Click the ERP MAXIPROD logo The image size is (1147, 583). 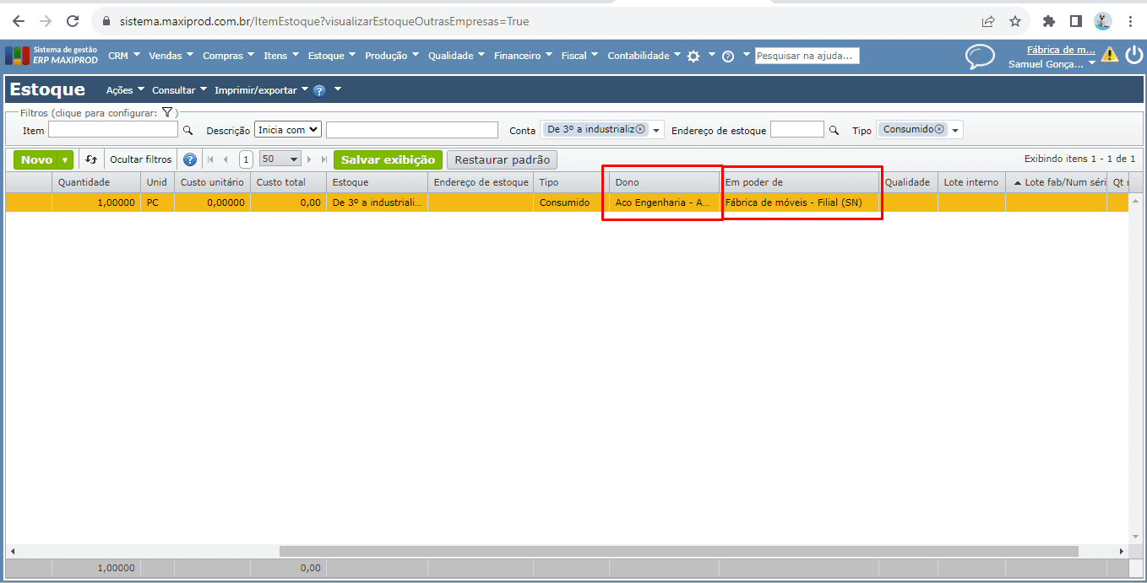click(x=52, y=56)
